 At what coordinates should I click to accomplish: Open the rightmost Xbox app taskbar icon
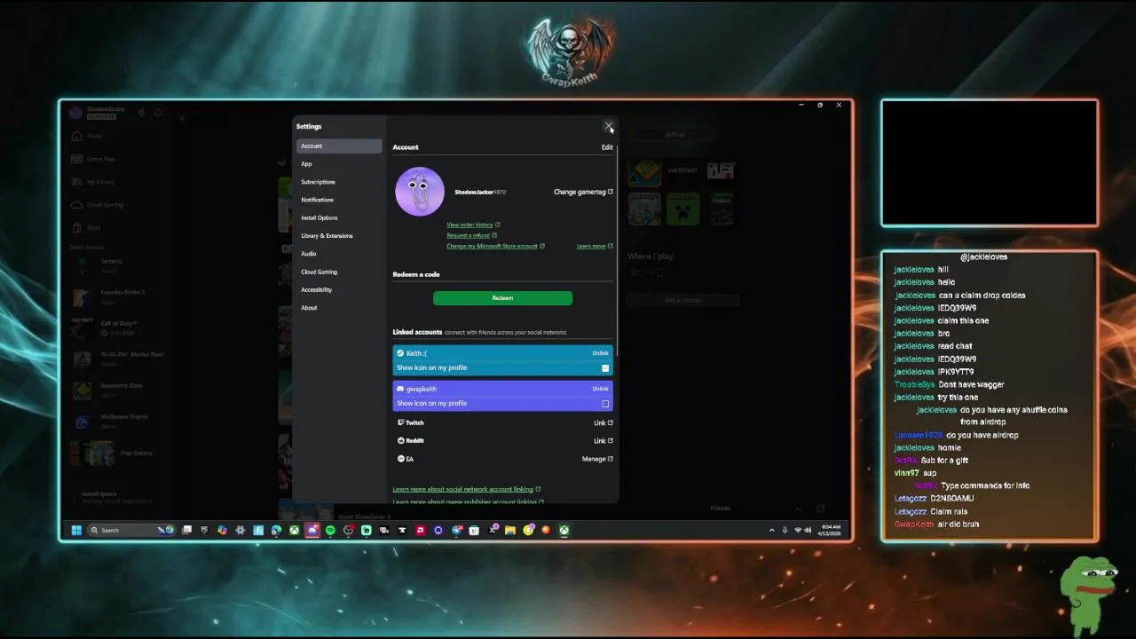coord(564,530)
